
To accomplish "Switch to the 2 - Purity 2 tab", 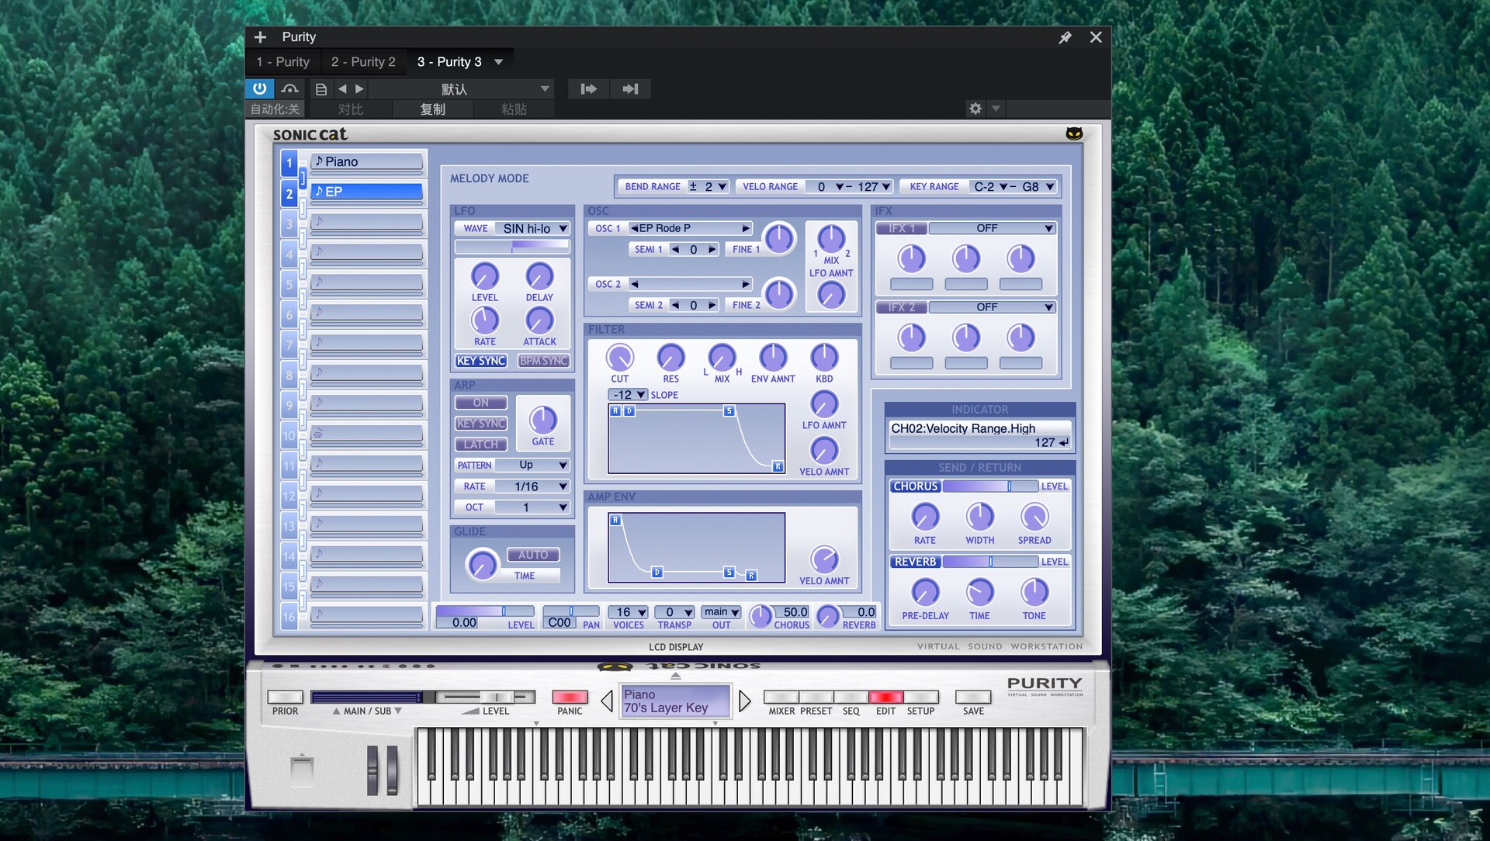I will [x=363, y=62].
